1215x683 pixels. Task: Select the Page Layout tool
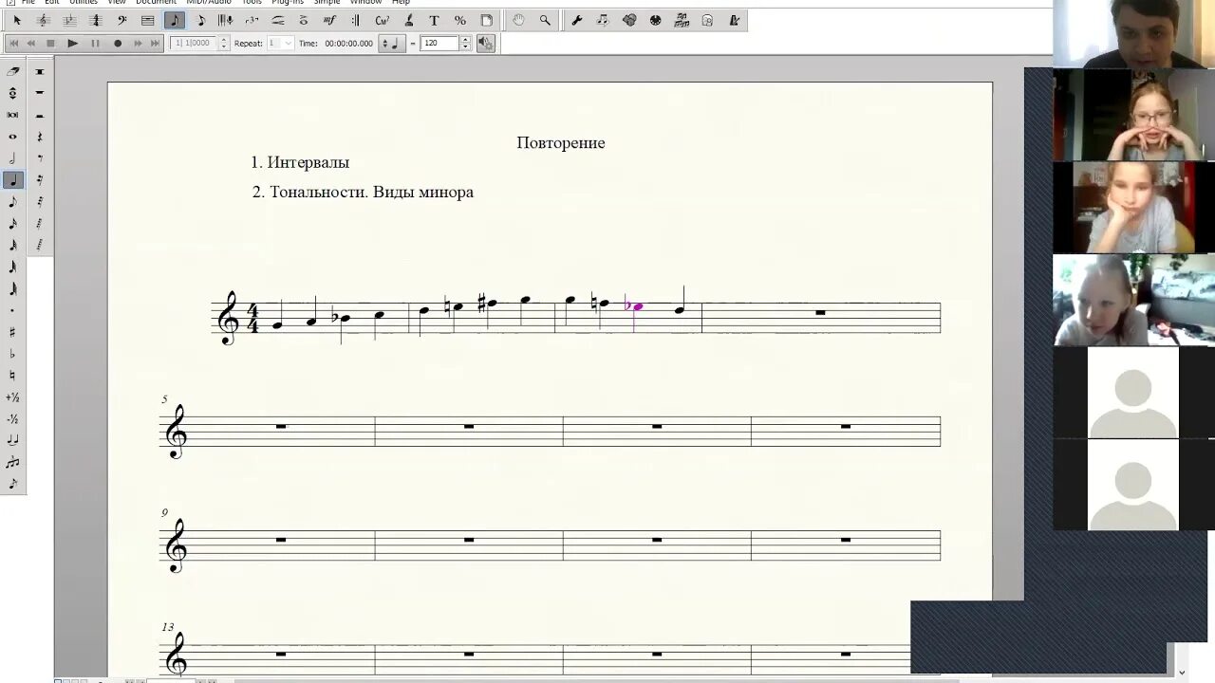tap(486, 20)
